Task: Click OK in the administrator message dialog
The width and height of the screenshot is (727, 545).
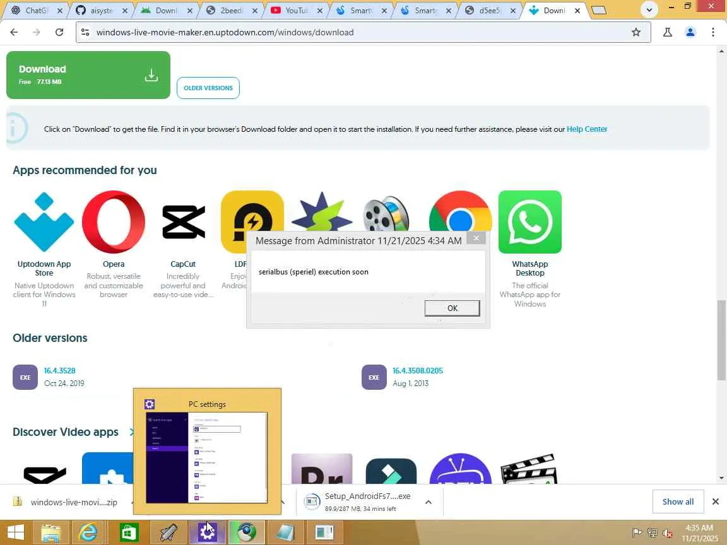Action: pos(452,308)
